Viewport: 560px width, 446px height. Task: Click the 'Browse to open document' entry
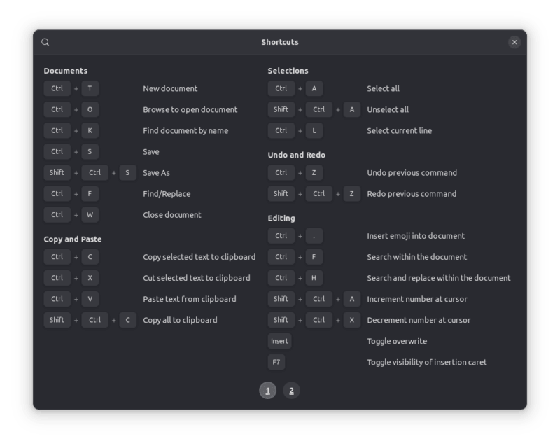pos(190,109)
